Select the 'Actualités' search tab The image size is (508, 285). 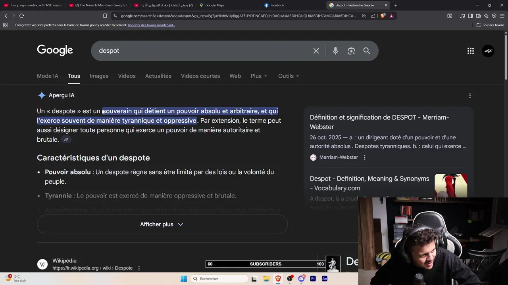click(158, 76)
